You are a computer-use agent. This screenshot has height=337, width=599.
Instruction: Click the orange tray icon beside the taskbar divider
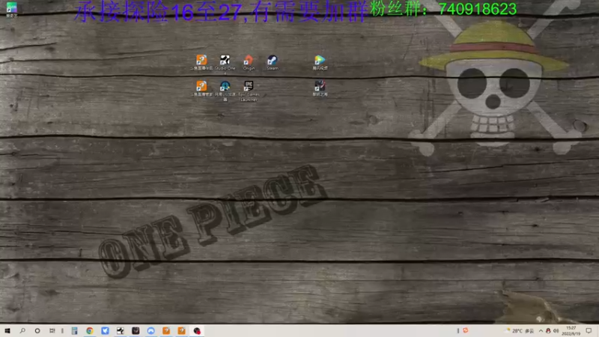point(465,330)
